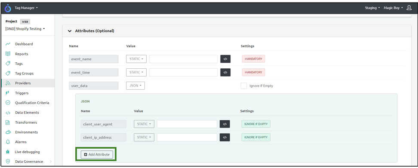
Task: Click the event_name value input field
Action: pos(183,59)
